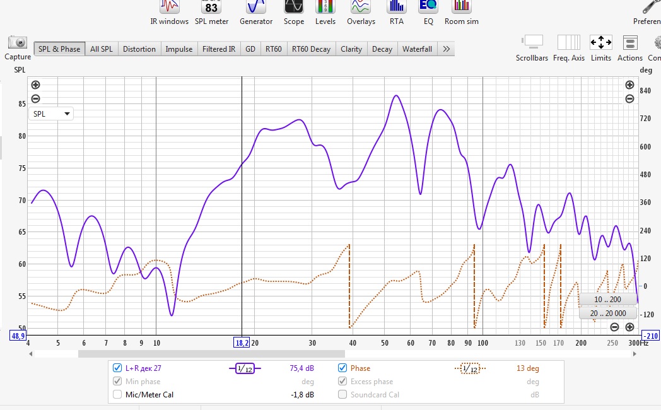The height and width of the screenshot is (410, 661).
Task: Click the -1,8 dB Mic/Meter Cal value
Action: (x=303, y=395)
